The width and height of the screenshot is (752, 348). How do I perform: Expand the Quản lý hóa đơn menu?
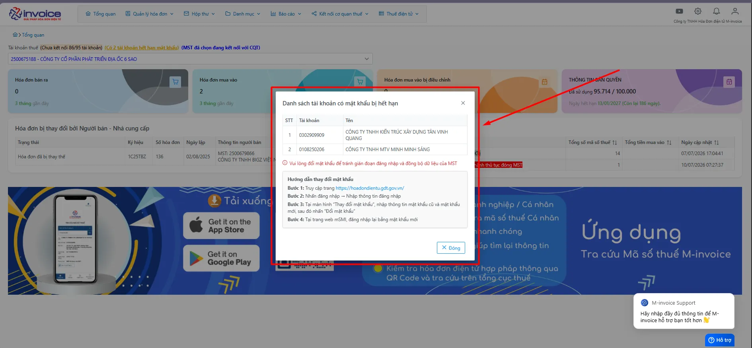(150, 14)
